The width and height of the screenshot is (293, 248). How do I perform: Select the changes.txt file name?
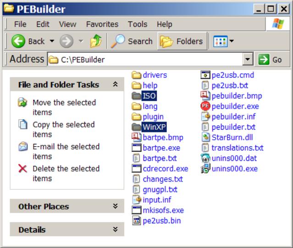(x=163, y=179)
